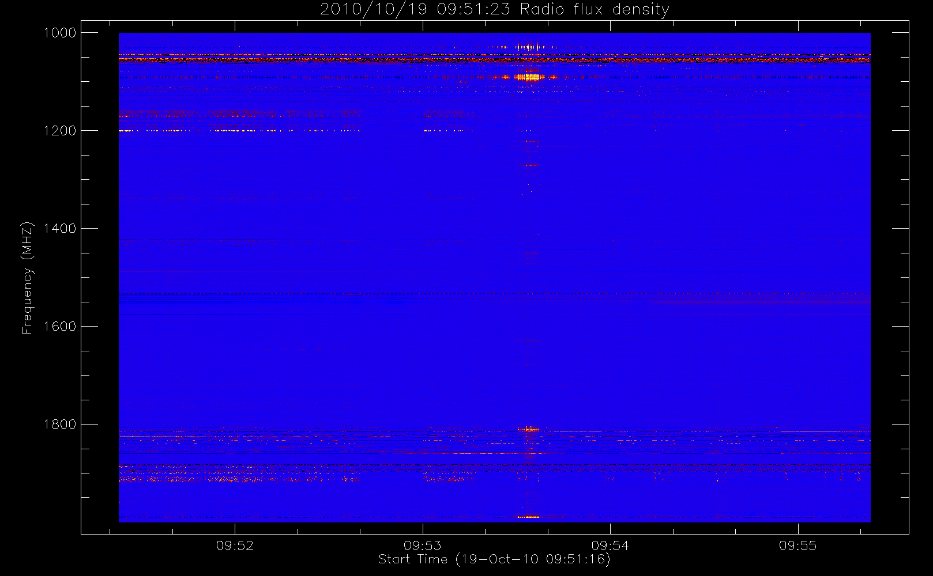Screen dimensions: 933x576
Task: Click the 1400 frequency tick label
Action: [x=60, y=229]
